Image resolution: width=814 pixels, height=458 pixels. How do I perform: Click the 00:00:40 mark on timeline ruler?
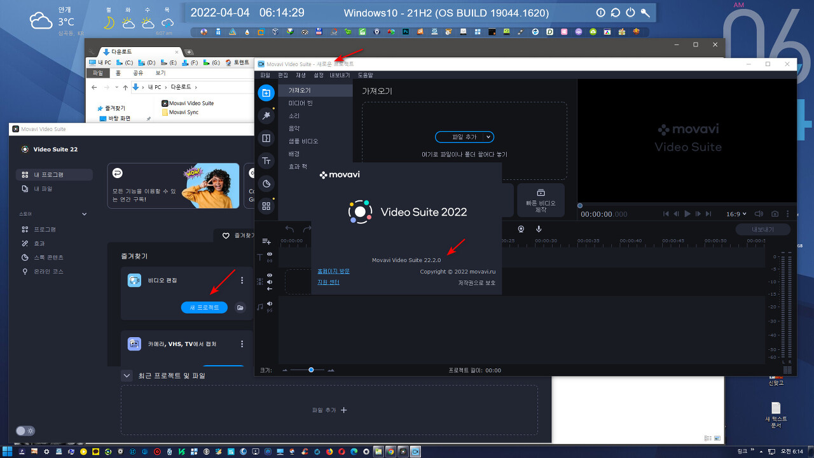(x=630, y=241)
